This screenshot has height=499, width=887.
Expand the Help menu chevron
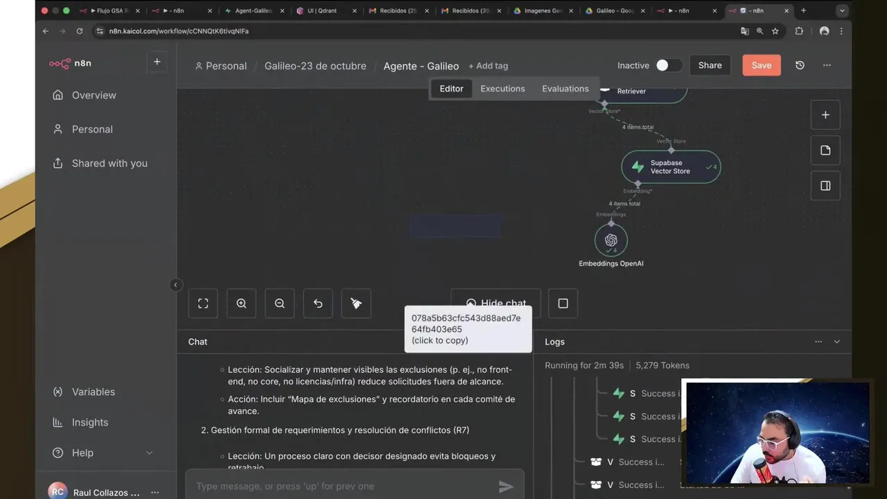149,453
